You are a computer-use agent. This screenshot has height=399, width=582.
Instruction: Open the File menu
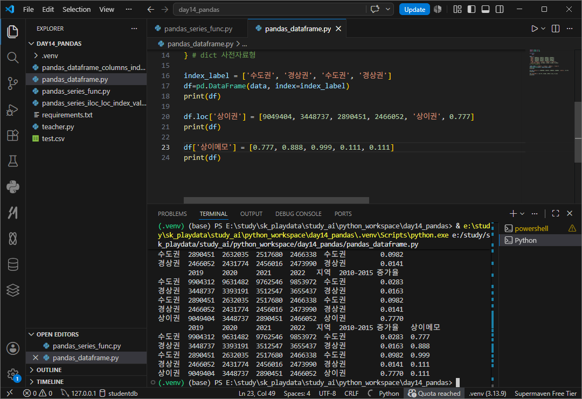[x=28, y=9]
